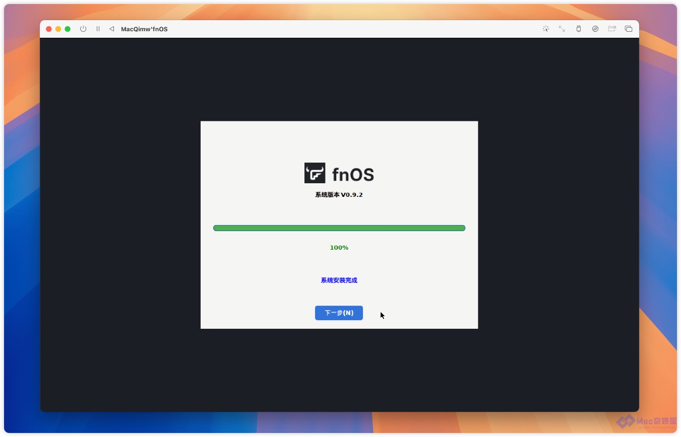Open the USB devices icon
This screenshot has height=437, width=681.
click(579, 29)
